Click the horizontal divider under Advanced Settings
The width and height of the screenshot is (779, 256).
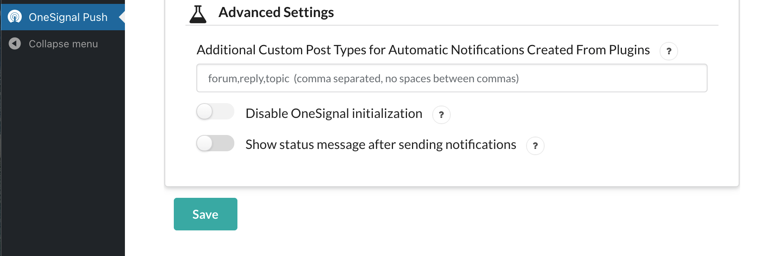(452, 25)
